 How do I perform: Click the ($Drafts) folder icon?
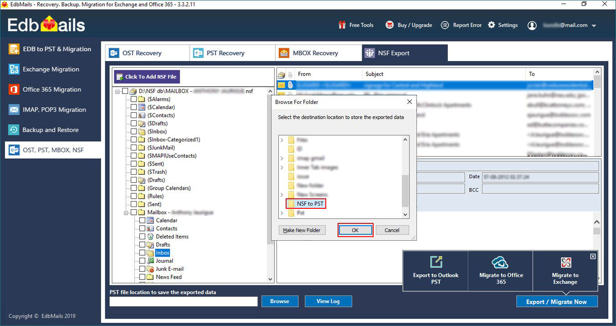point(142,124)
